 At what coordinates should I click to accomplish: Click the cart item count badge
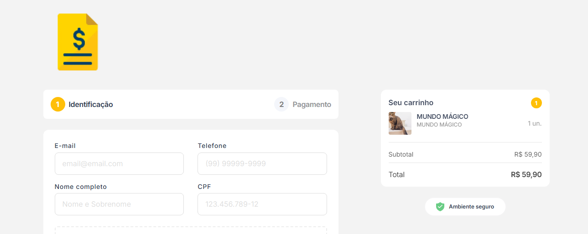pos(536,103)
